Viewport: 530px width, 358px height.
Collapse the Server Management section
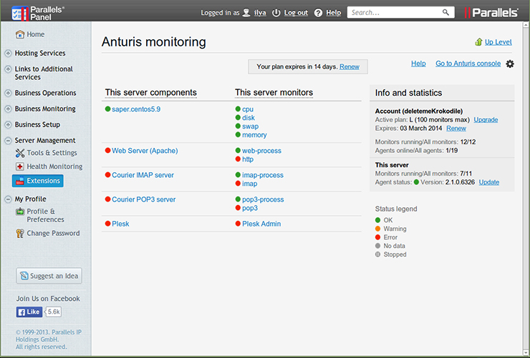click(44, 141)
